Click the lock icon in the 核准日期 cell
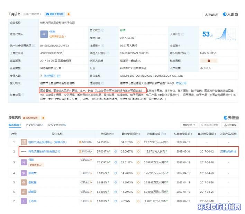The height and width of the screenshot is (214, 245). [x=209, y=61]
